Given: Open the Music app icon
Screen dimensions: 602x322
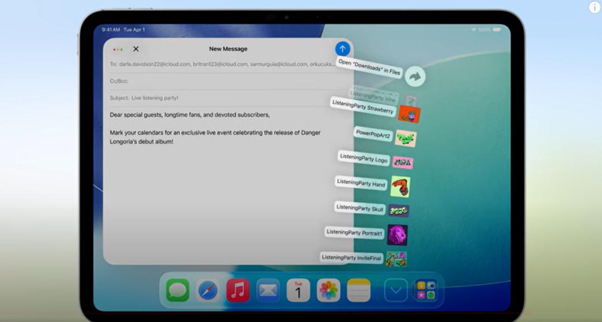Looking at the screenshot, I should 237,290.
